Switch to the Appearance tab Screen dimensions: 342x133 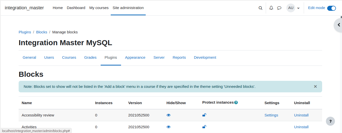[135, 57]
